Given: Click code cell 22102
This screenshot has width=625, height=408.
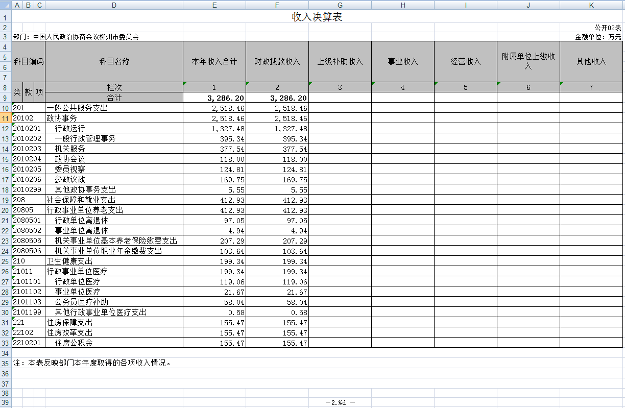Looking at the screenshot, I should (29, 332).
